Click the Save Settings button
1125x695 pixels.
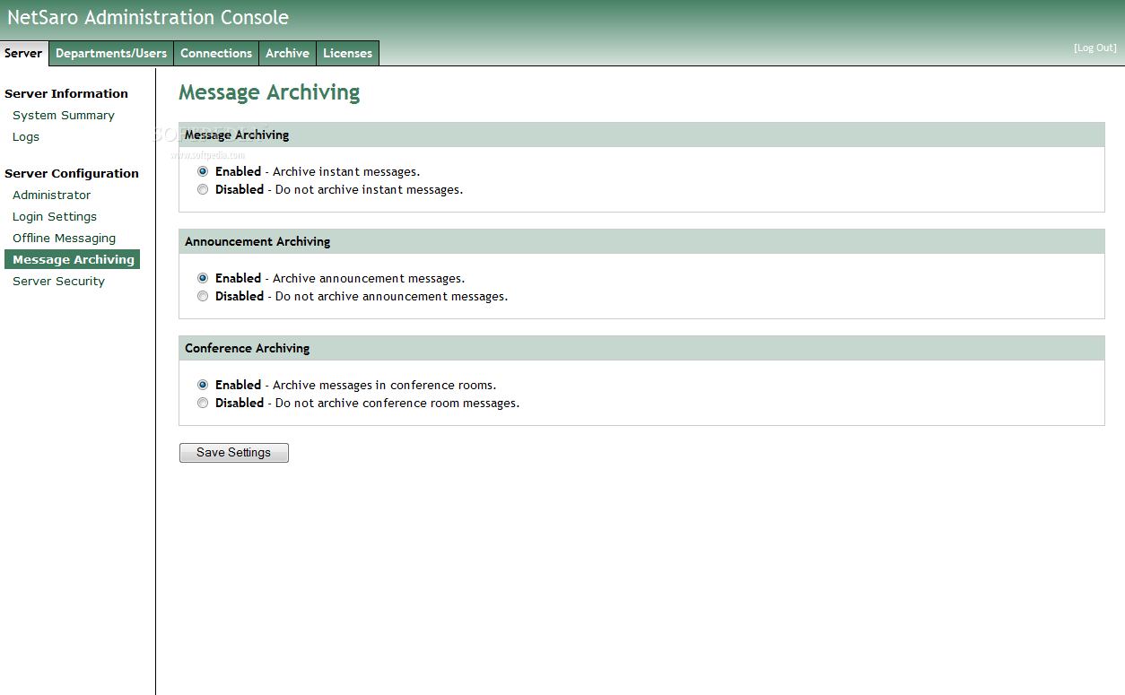coord(234,452)
